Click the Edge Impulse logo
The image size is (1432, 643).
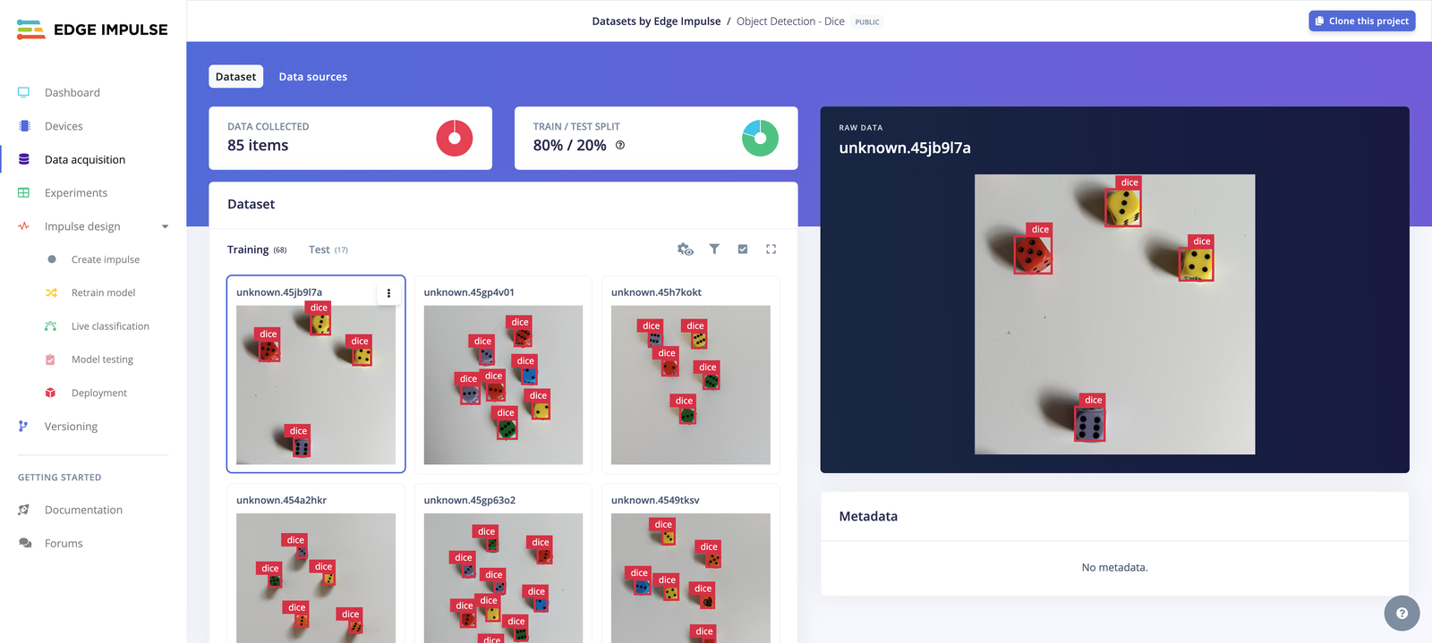[92, 30]
